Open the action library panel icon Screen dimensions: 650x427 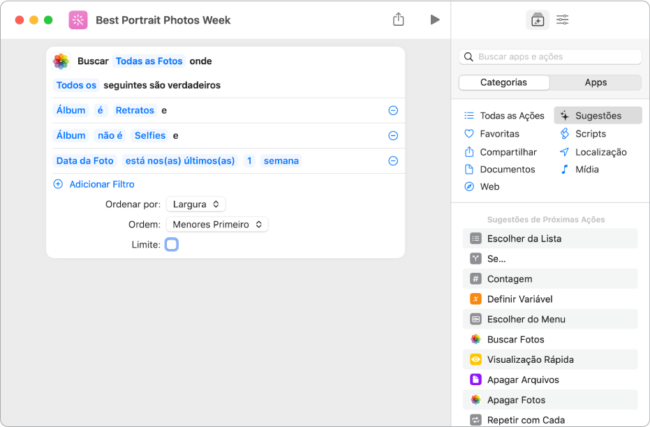pos(537,20)
